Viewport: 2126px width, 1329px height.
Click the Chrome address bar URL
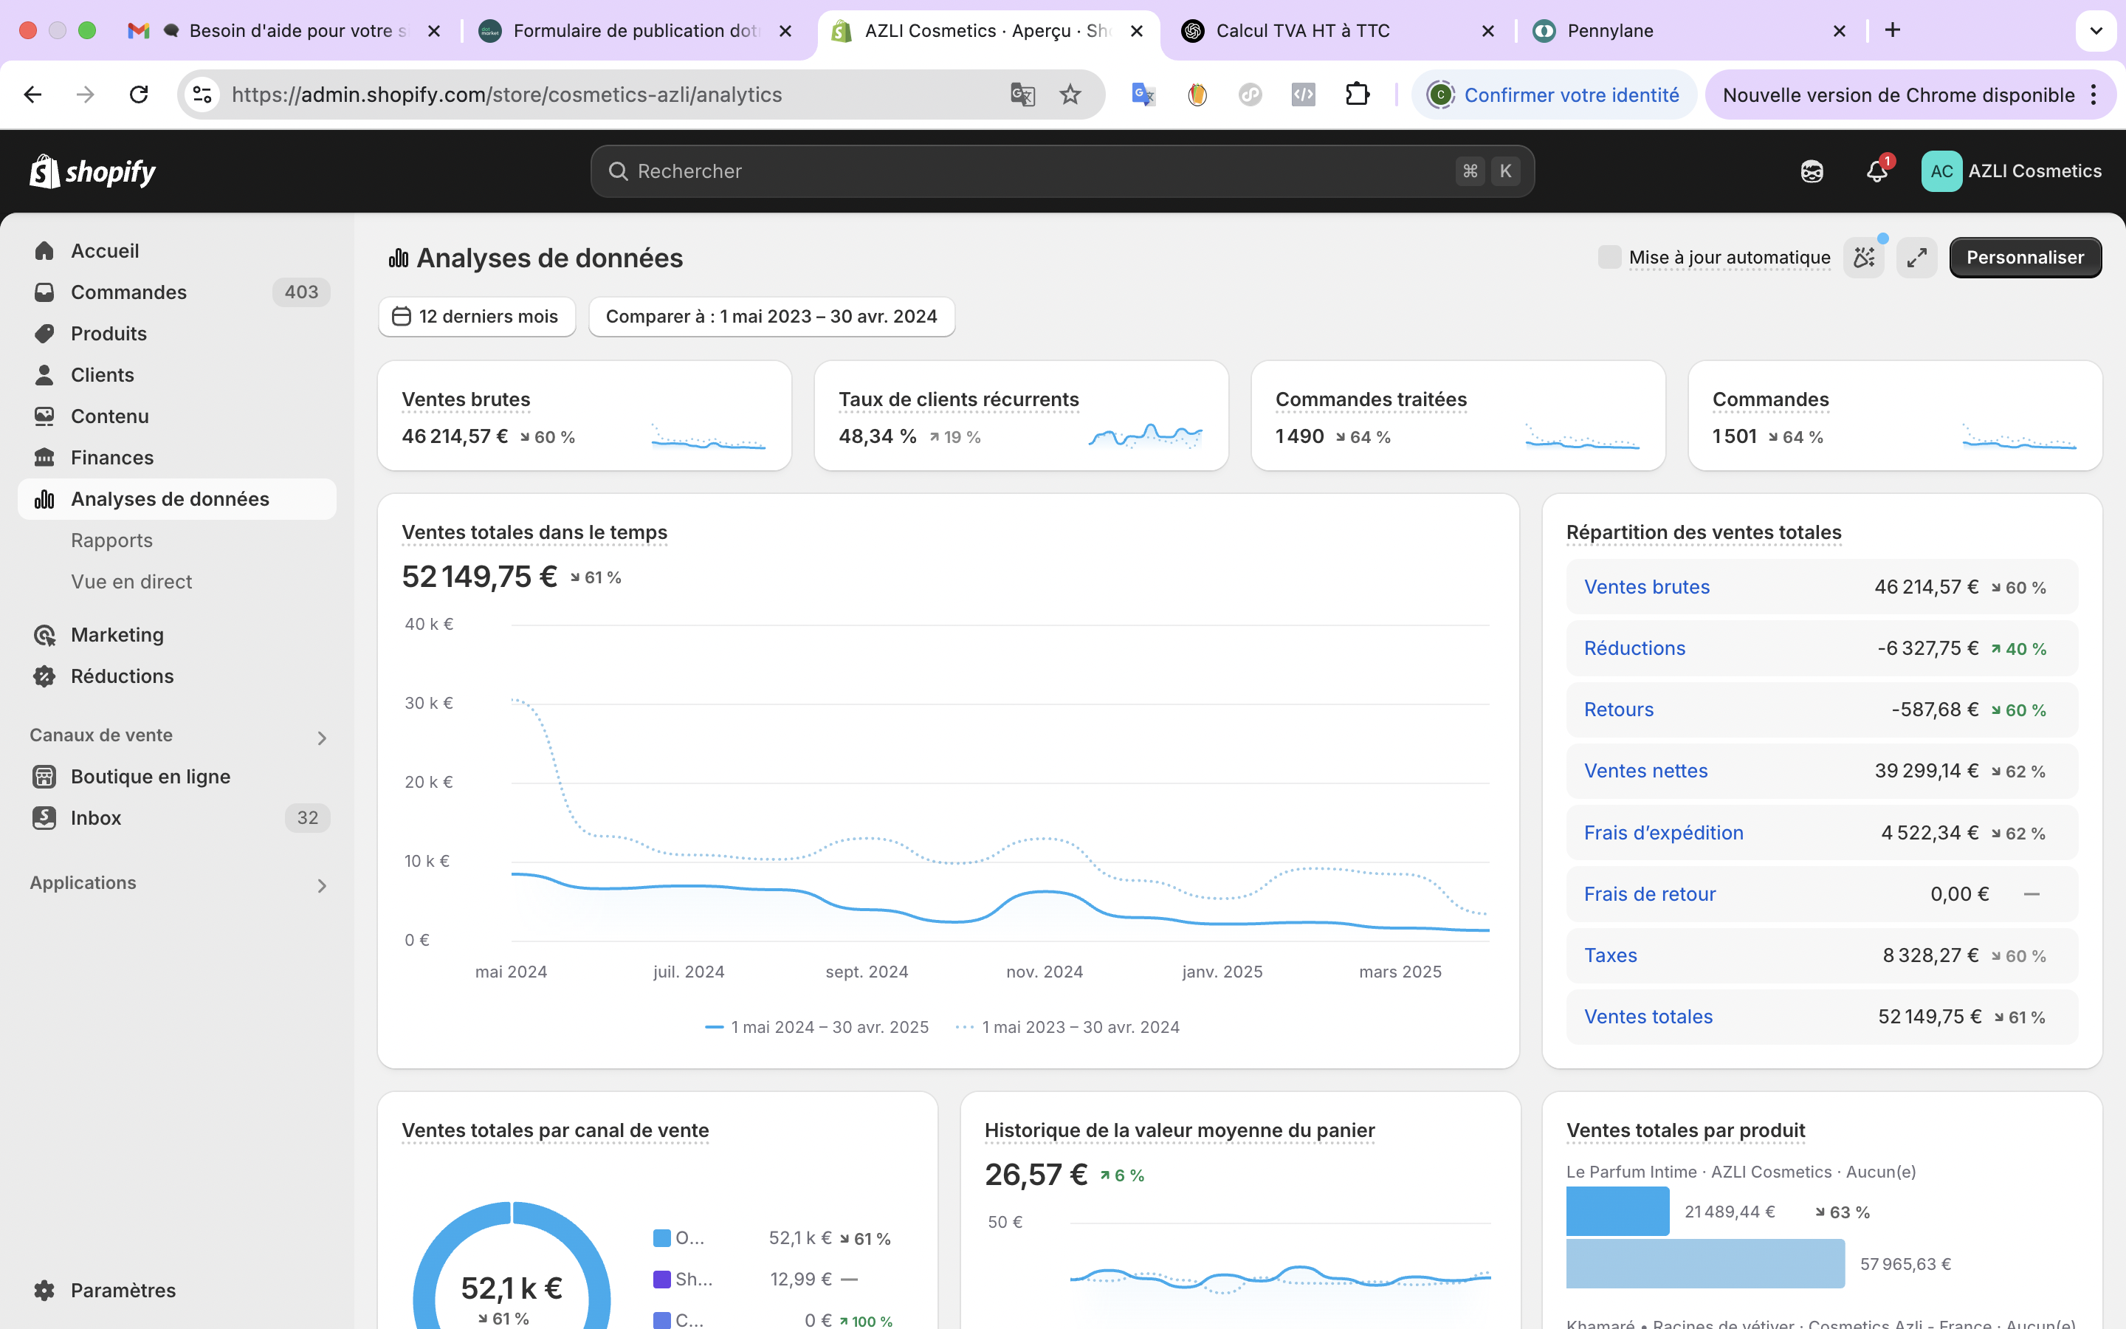(x=507, y=95)
